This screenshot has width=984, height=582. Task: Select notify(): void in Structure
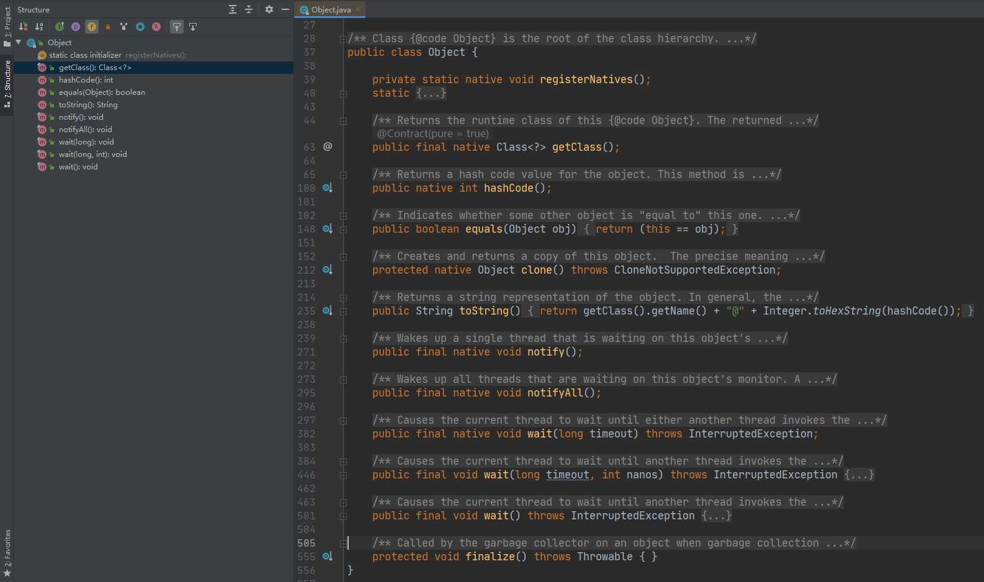(x=153, y=117)
